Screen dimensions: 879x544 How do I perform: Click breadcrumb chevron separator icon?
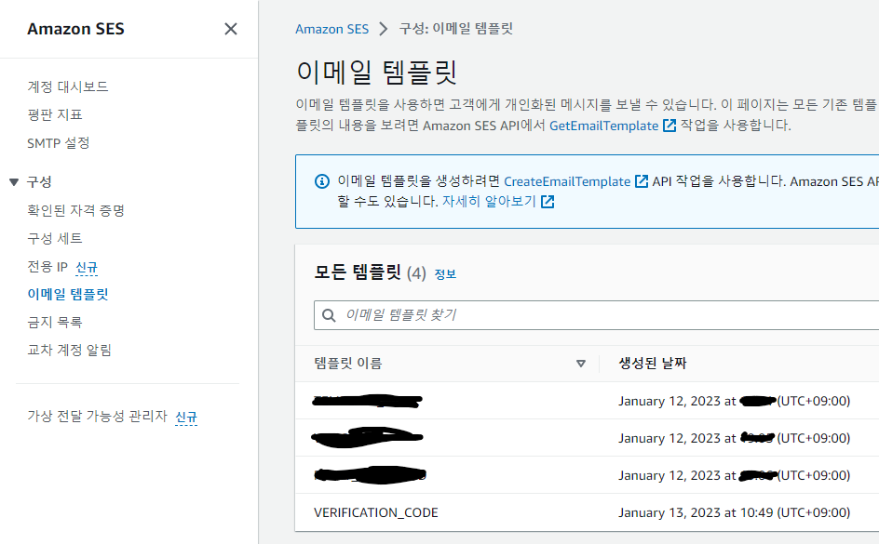point(384,29)
